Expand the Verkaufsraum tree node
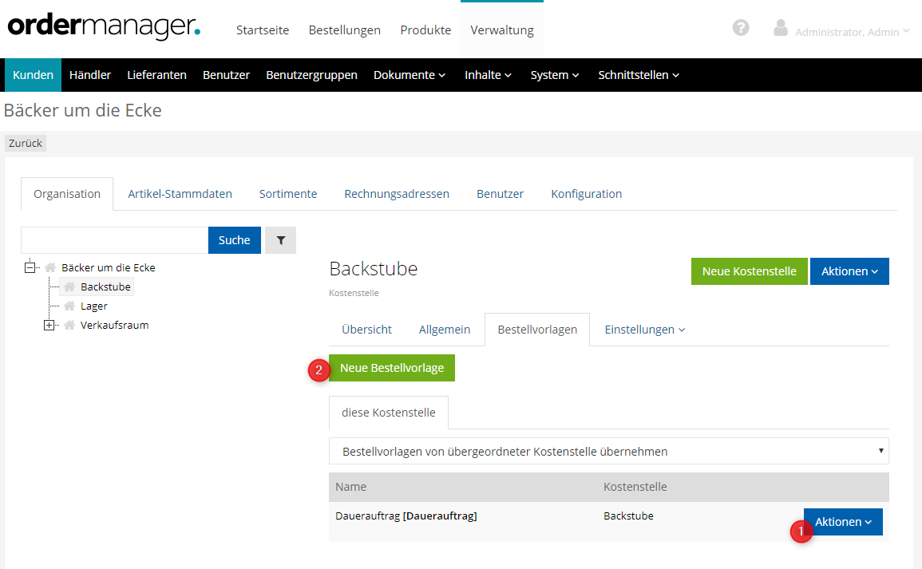The image size is (922, 569). [x=49, y=326]
